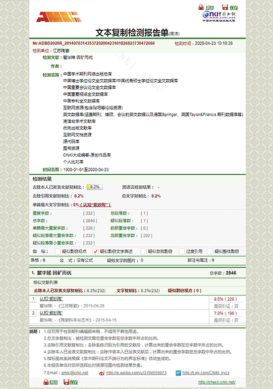Toggle the checked 疑似剽窃文字表述 checkbox
The image size is (273, 389).
click(x=96, y=252)
